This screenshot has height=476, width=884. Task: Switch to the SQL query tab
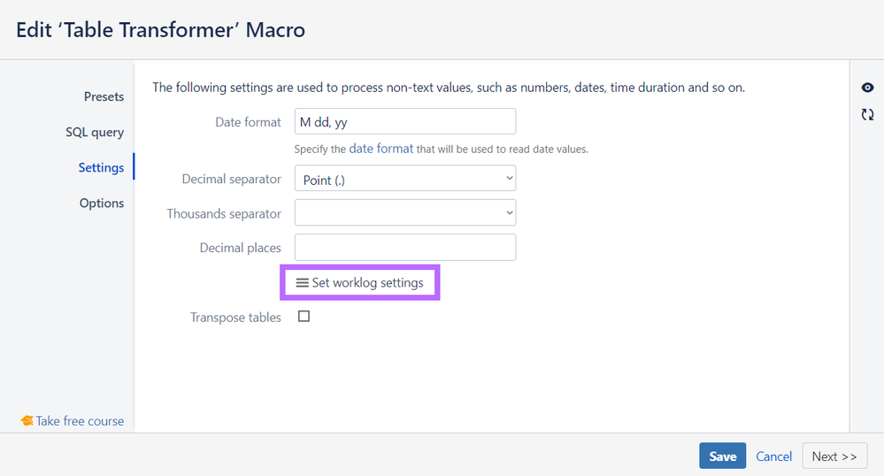[x=95, y=132]
